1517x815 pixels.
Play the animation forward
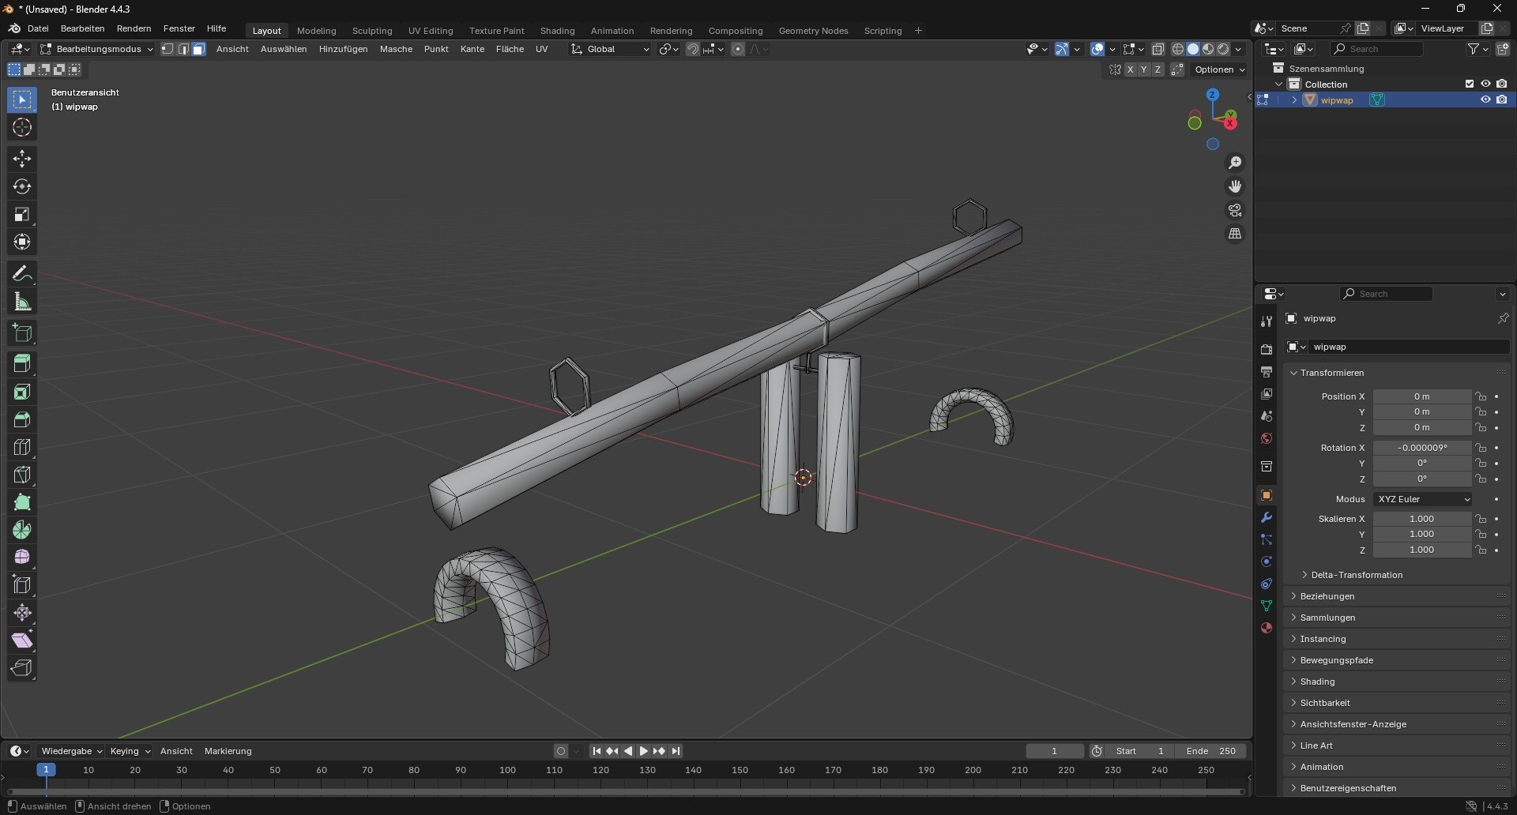pos(644,752)
